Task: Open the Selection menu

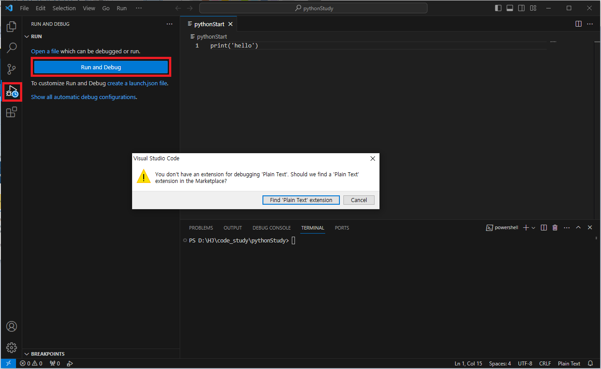Action: pos(64,8)
